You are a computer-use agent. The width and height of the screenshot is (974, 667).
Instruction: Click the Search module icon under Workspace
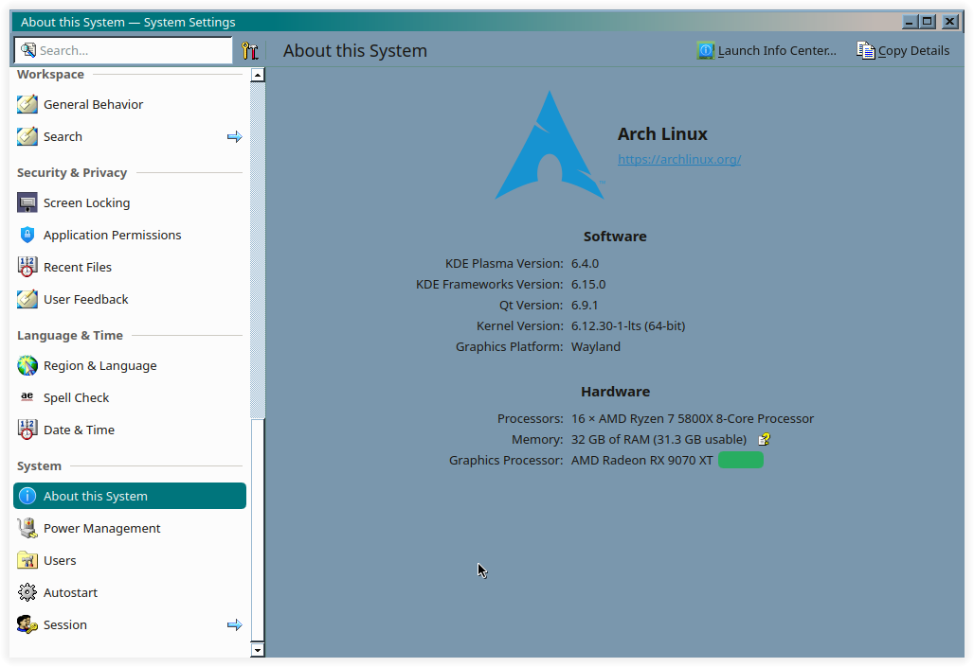pos(27,136)
